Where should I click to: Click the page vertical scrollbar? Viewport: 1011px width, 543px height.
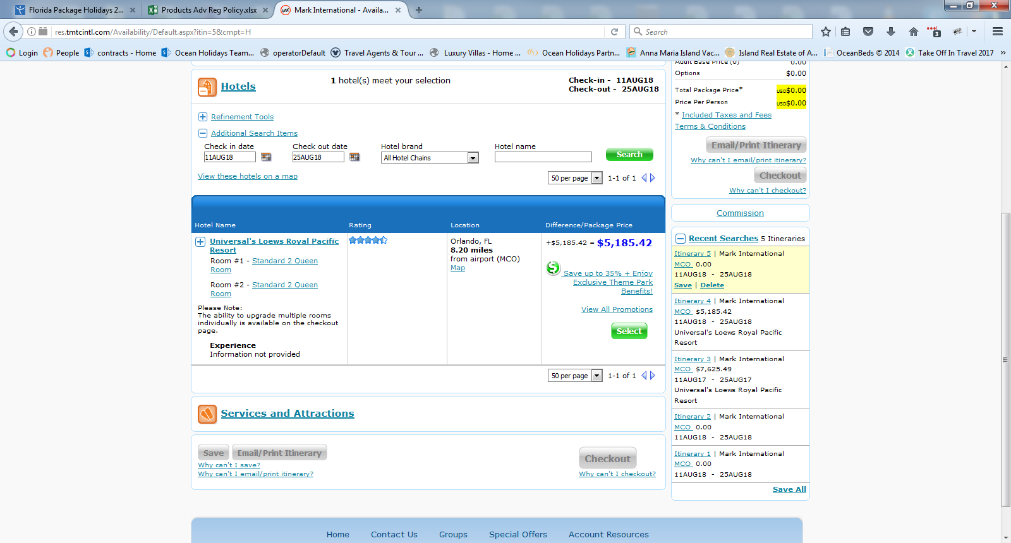pyautogui.click(x=1005, y=360)
